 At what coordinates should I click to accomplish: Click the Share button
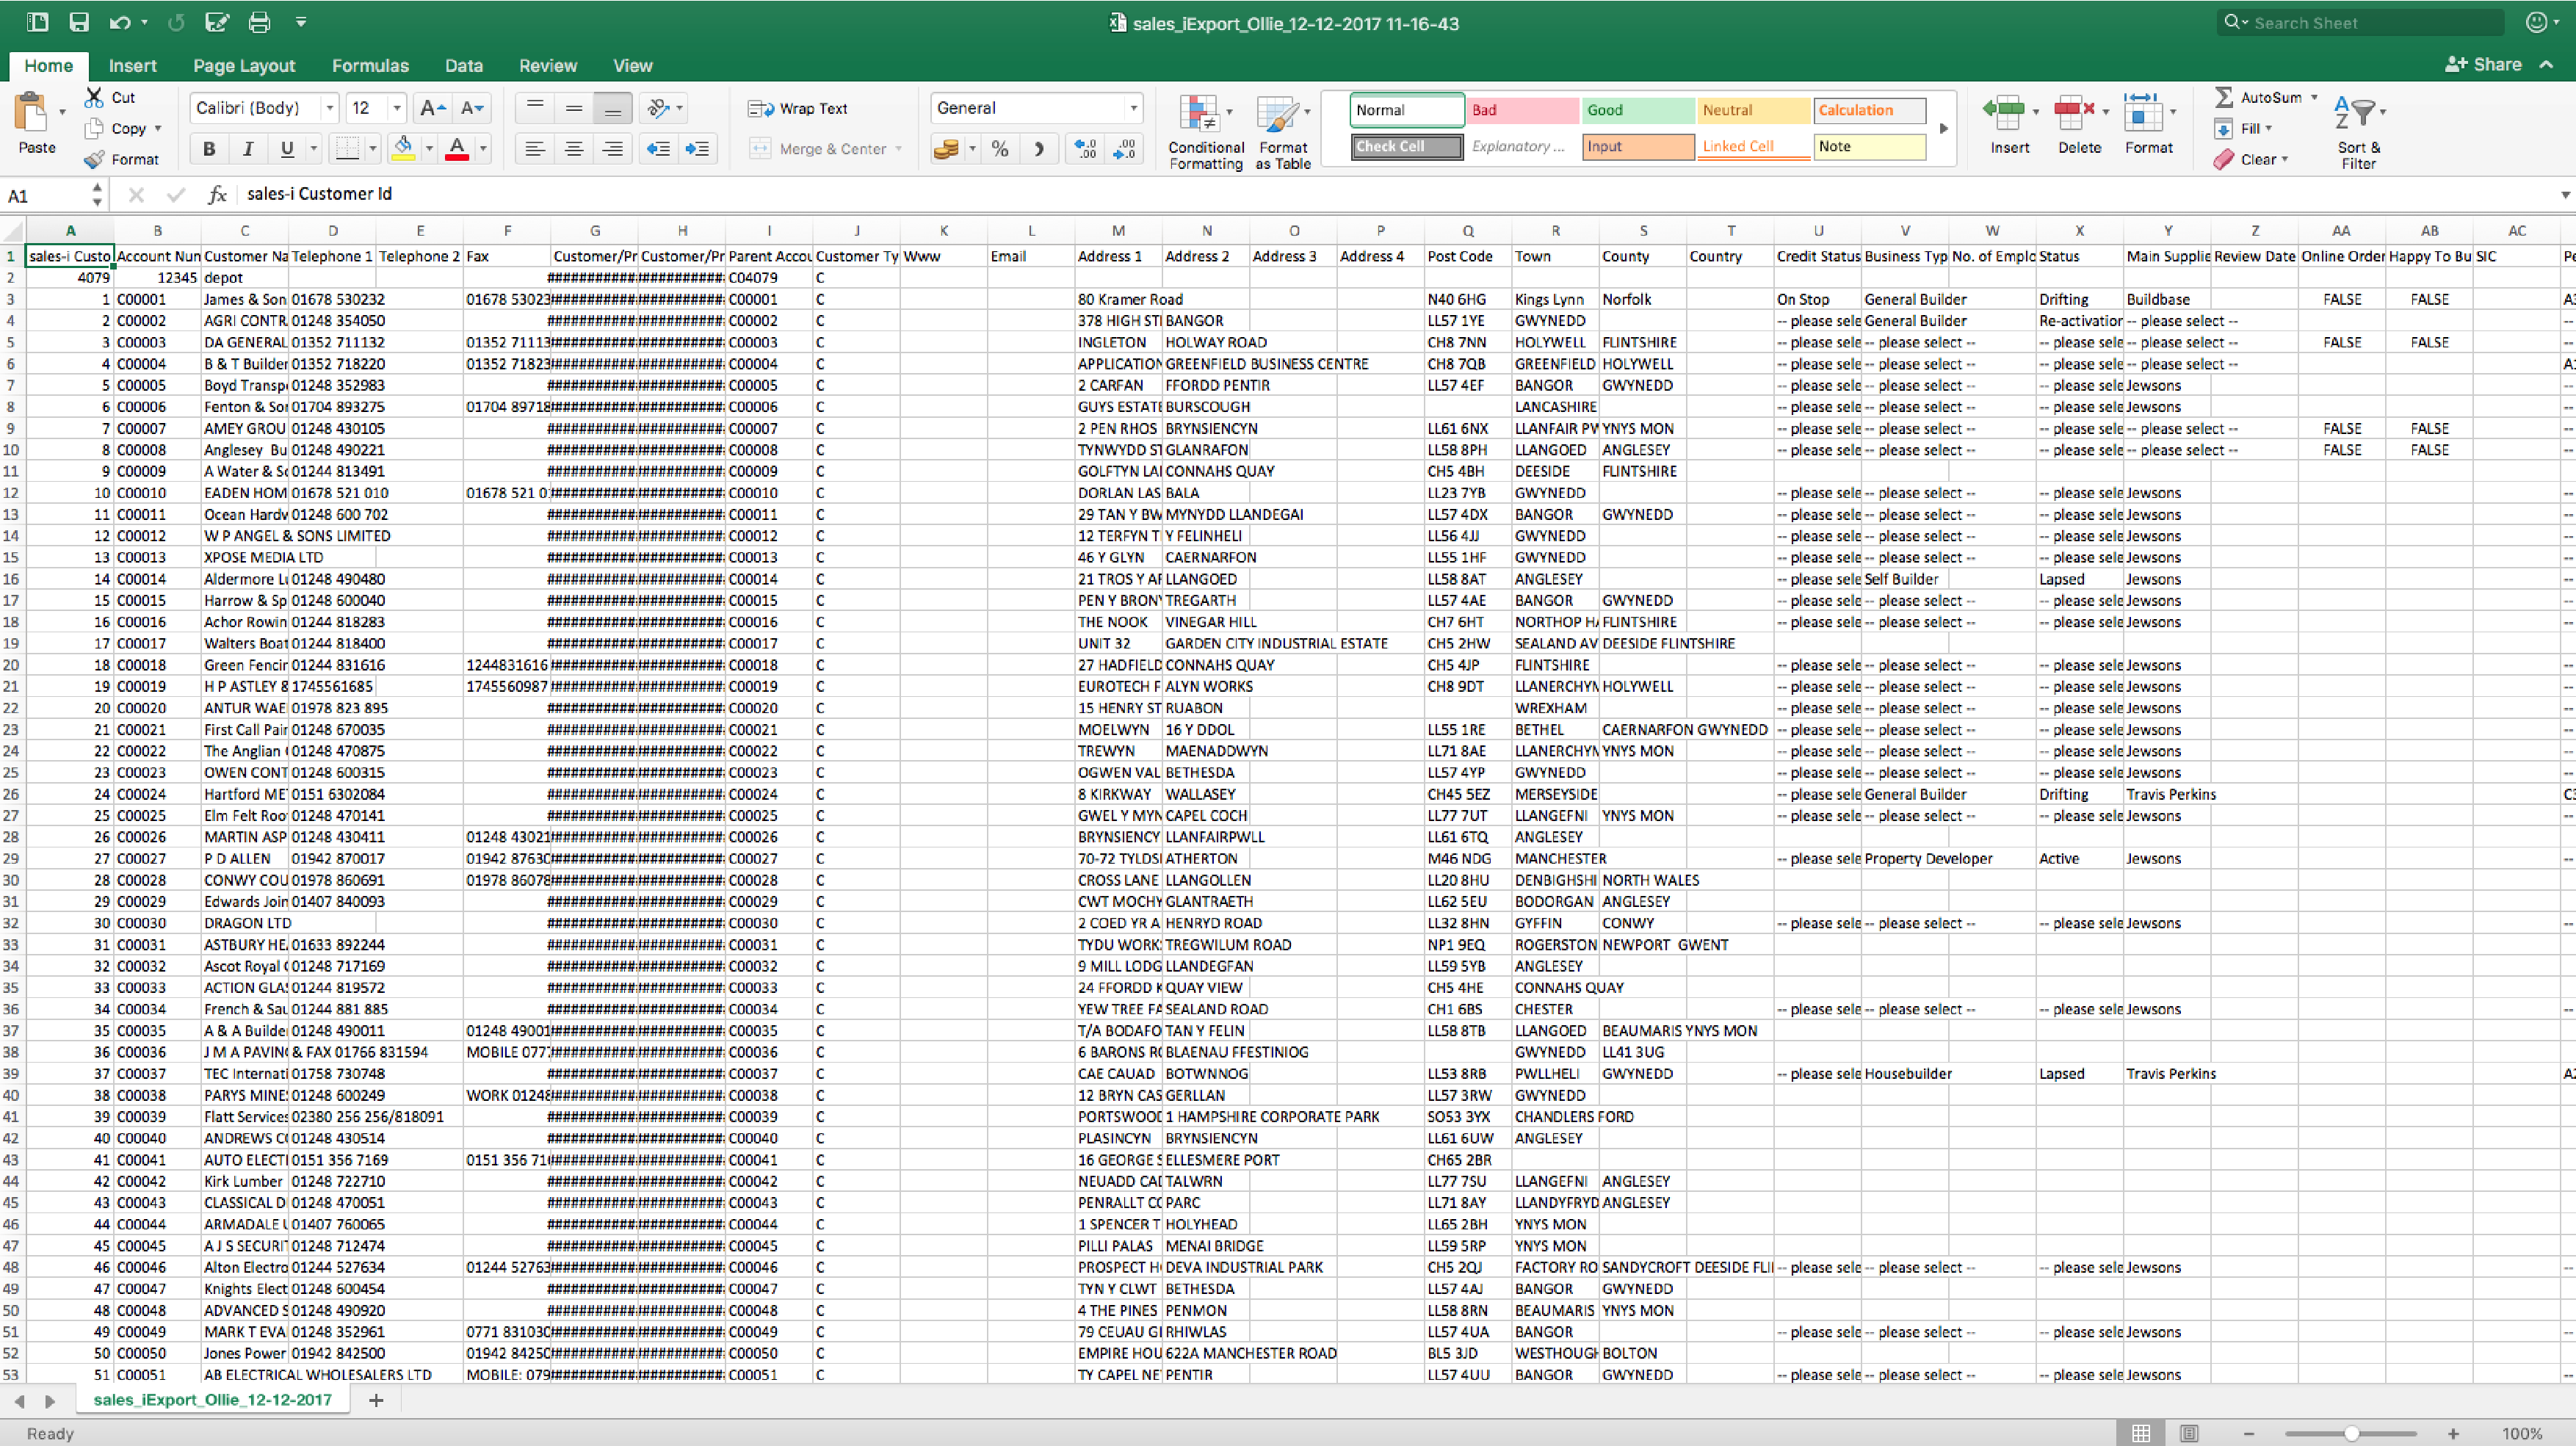pyautogui.click(x=2483, y=64)
